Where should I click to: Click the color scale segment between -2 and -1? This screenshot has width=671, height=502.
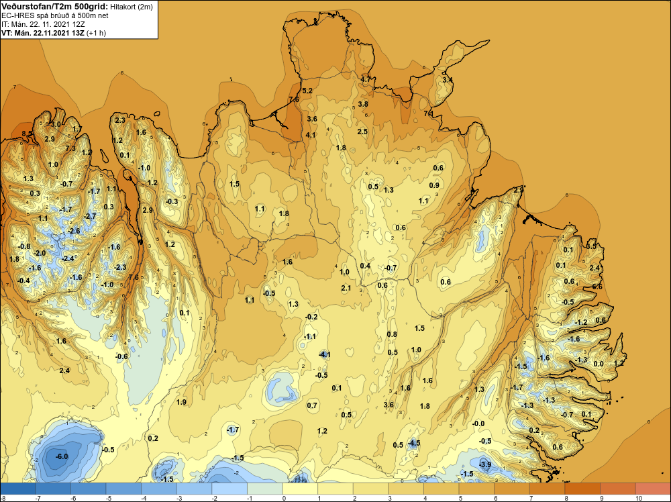point(229,489)
